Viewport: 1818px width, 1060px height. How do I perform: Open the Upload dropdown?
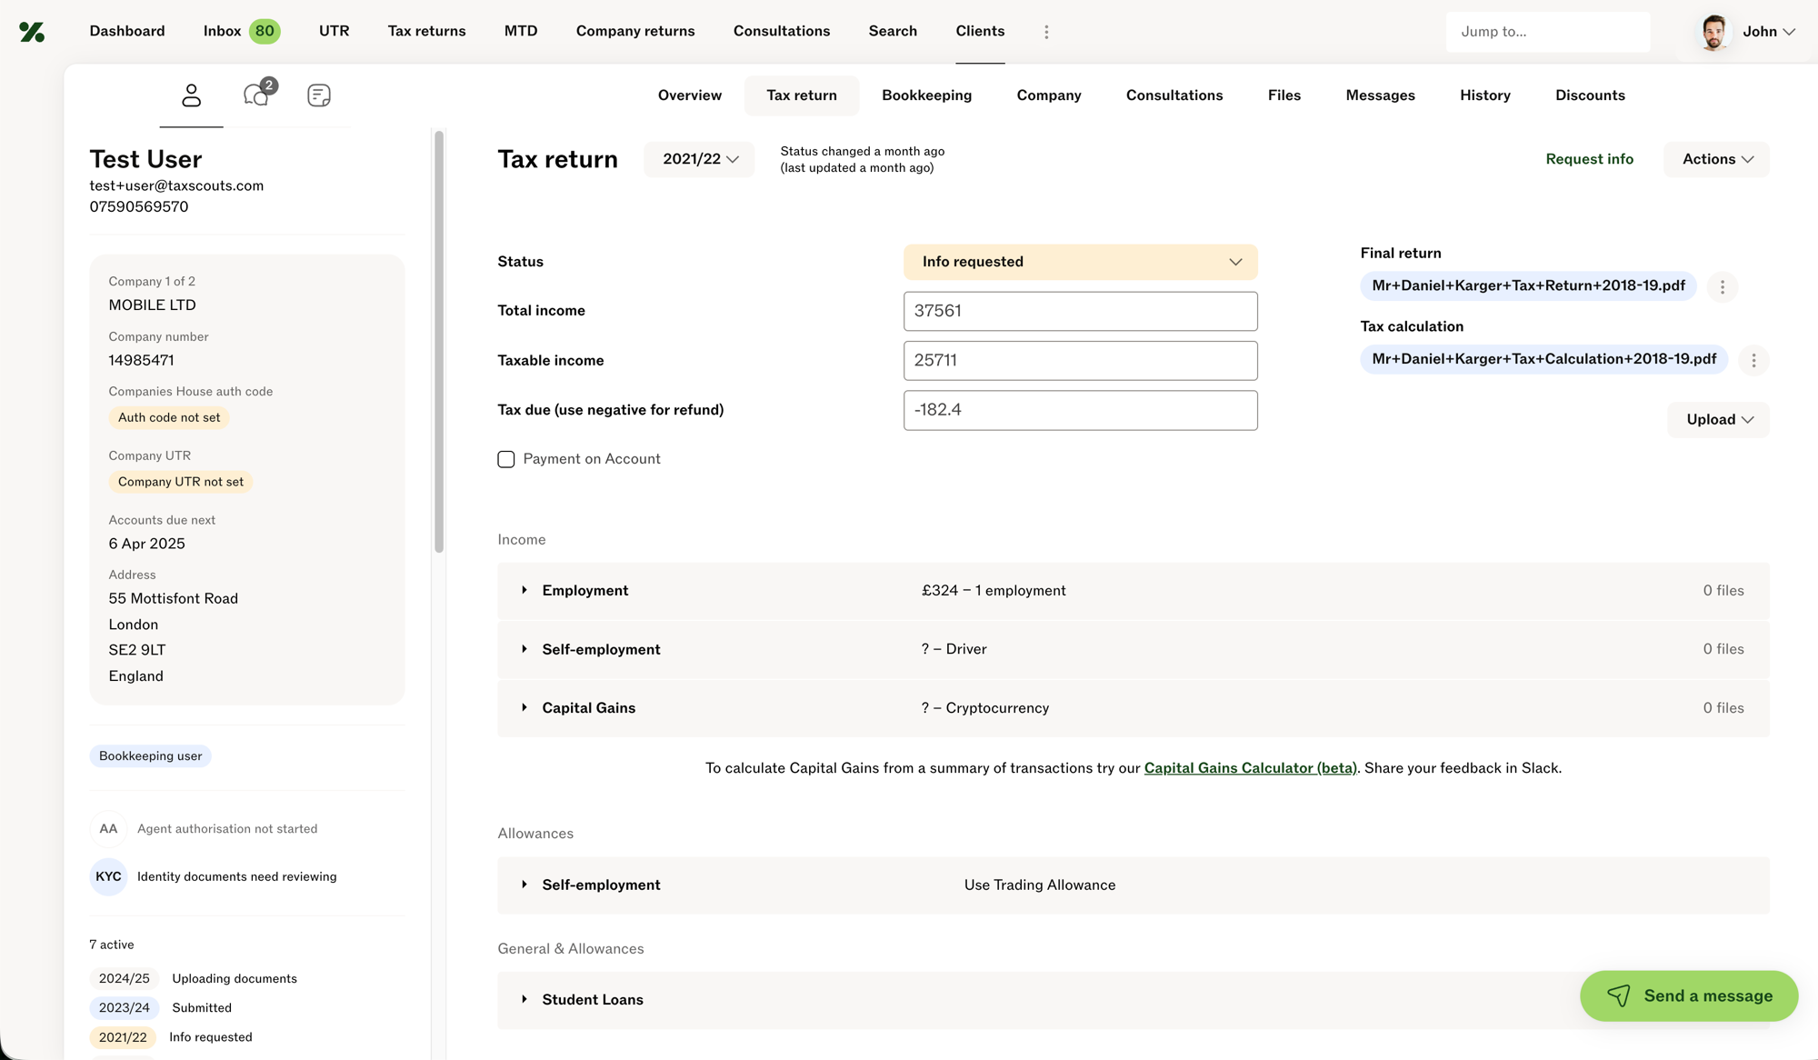click(1718, 420)
